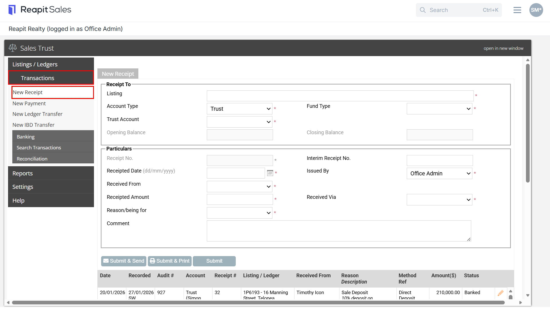
Task: Open the Receipted Date calendar picker
Action: coord(270,173)
